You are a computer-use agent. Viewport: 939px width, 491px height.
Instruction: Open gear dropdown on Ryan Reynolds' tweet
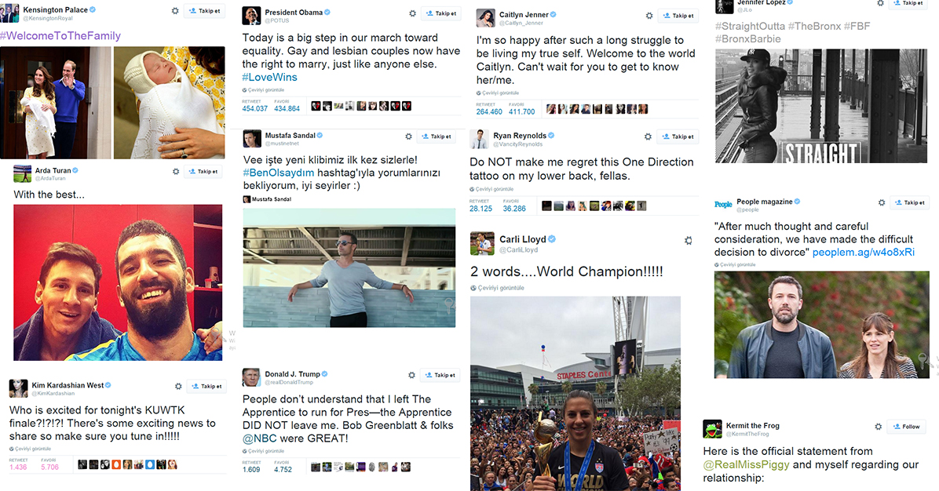click(648, 136)
